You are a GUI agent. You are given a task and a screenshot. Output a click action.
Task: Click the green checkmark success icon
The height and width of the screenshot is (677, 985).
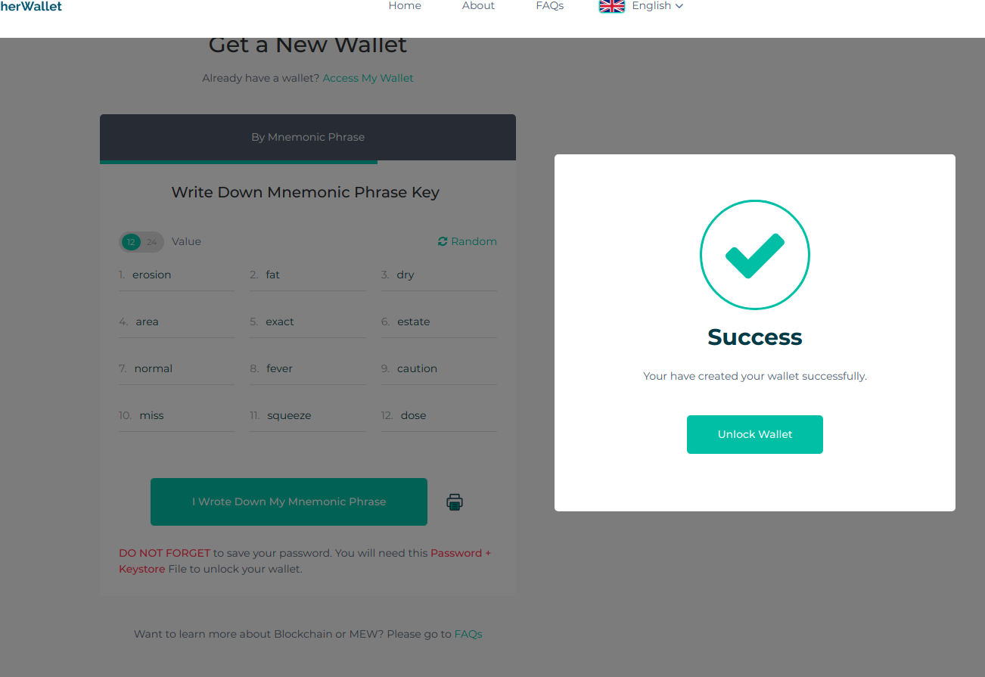point(755,255)
